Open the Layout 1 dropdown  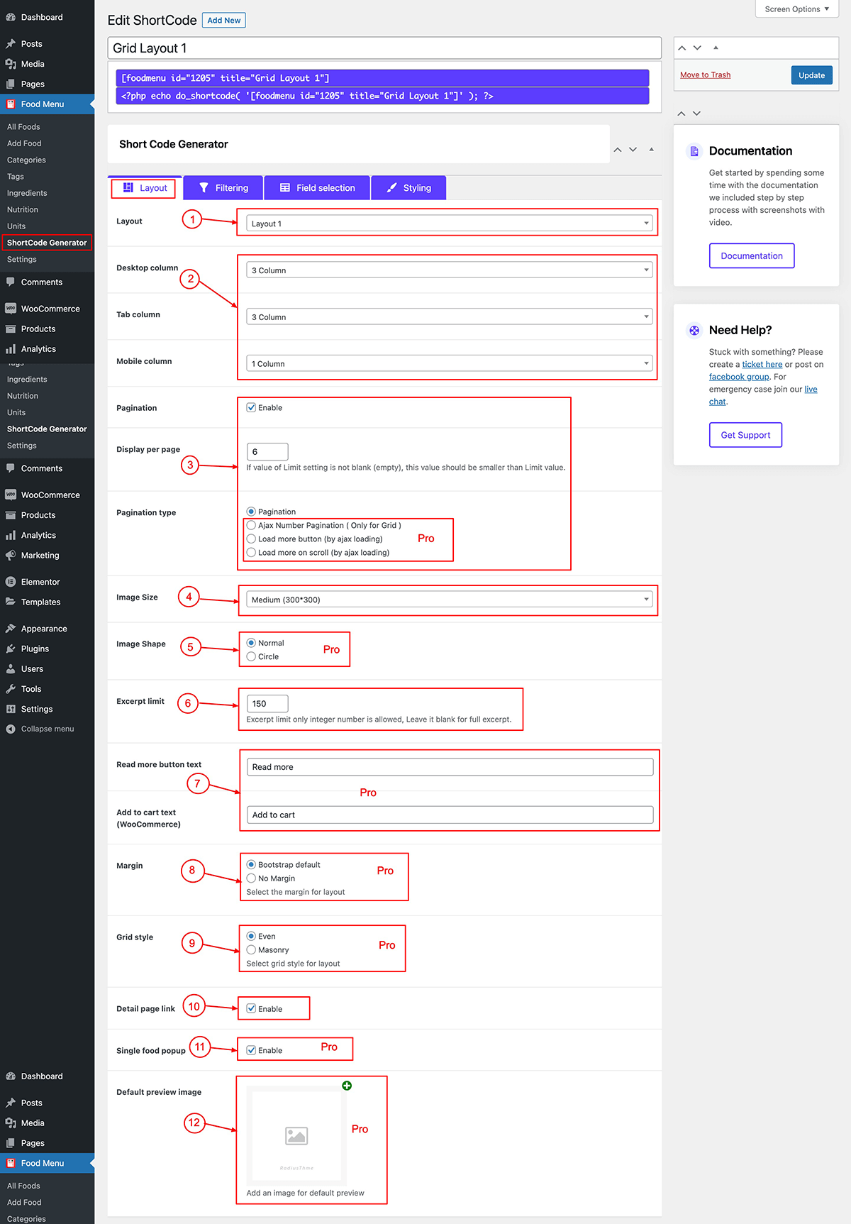click(x=450, y=224)
